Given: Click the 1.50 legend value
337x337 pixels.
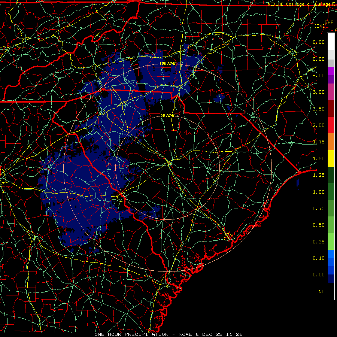Looking at the screenshot, I should click(319, 159).
